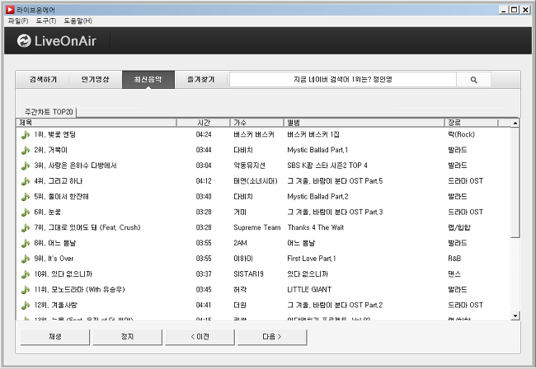Open the 도구(T) menu
Viewport: 536px width, 369px height.
[46, 21]
